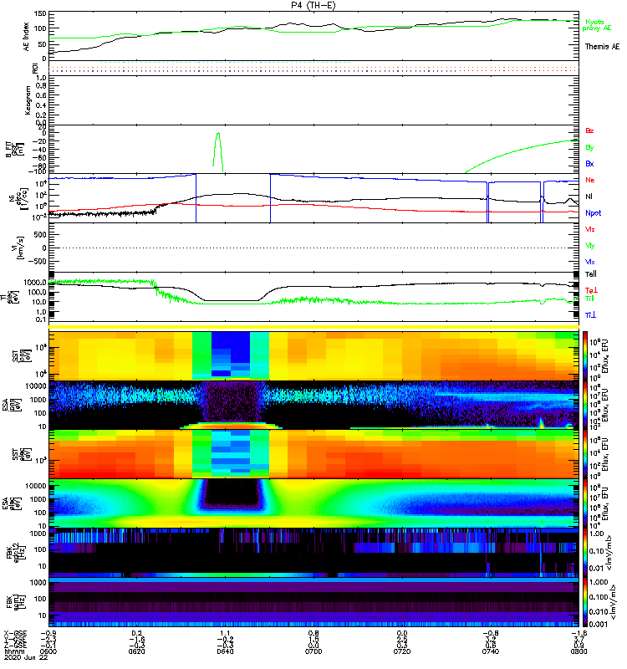Click the dark dropout region in ESA elec spectrogram
Screen dimensions: 627x669
pos(232,493)
